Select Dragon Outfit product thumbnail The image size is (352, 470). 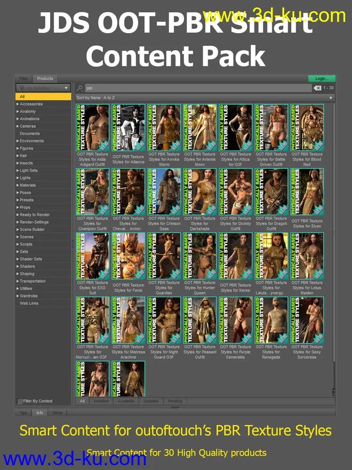point(271,192)
